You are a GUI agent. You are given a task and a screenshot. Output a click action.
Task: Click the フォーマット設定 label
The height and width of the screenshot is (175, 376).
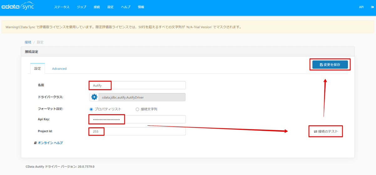[x=50, y=109]
